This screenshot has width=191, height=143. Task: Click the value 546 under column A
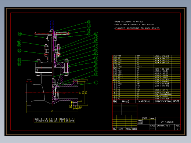pos(42,121)
